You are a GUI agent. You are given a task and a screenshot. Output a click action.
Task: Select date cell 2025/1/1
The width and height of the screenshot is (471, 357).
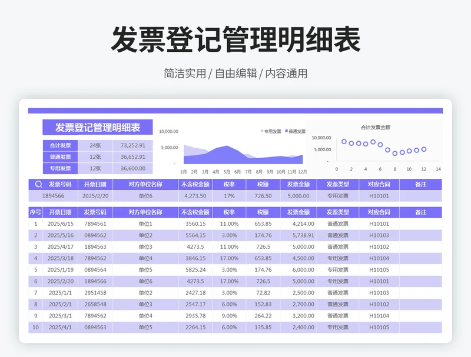61,293
